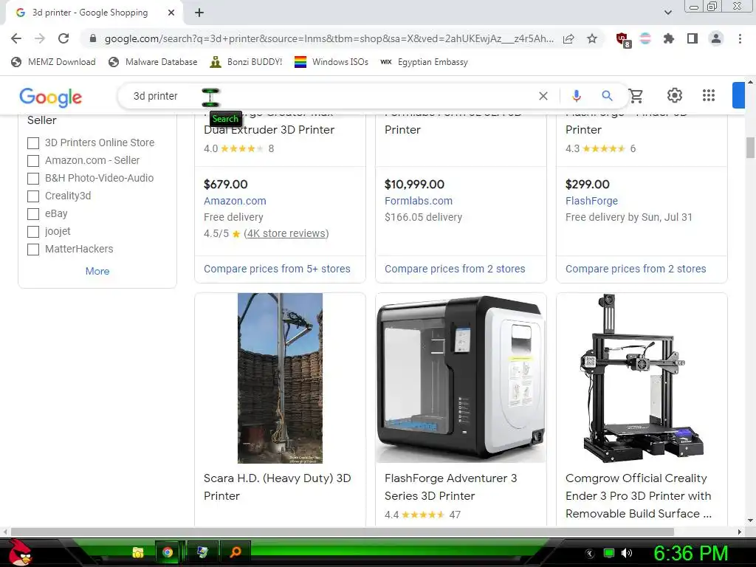Check joojet seller filter

(33, 232)
